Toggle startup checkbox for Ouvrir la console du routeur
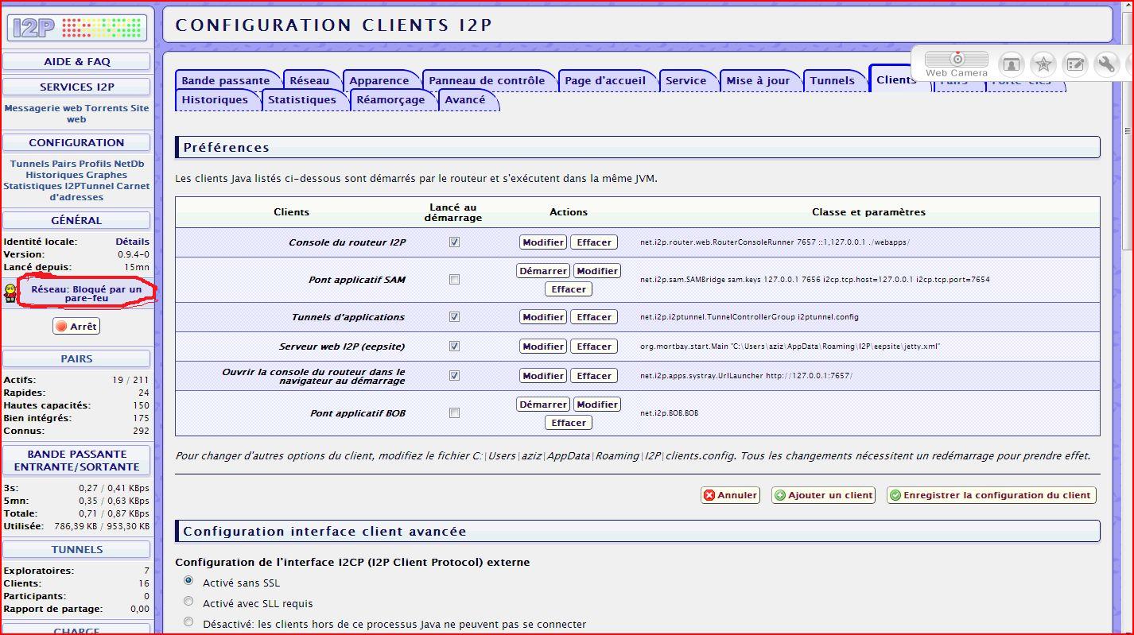The image size is (1134, 635). [454, 375]
